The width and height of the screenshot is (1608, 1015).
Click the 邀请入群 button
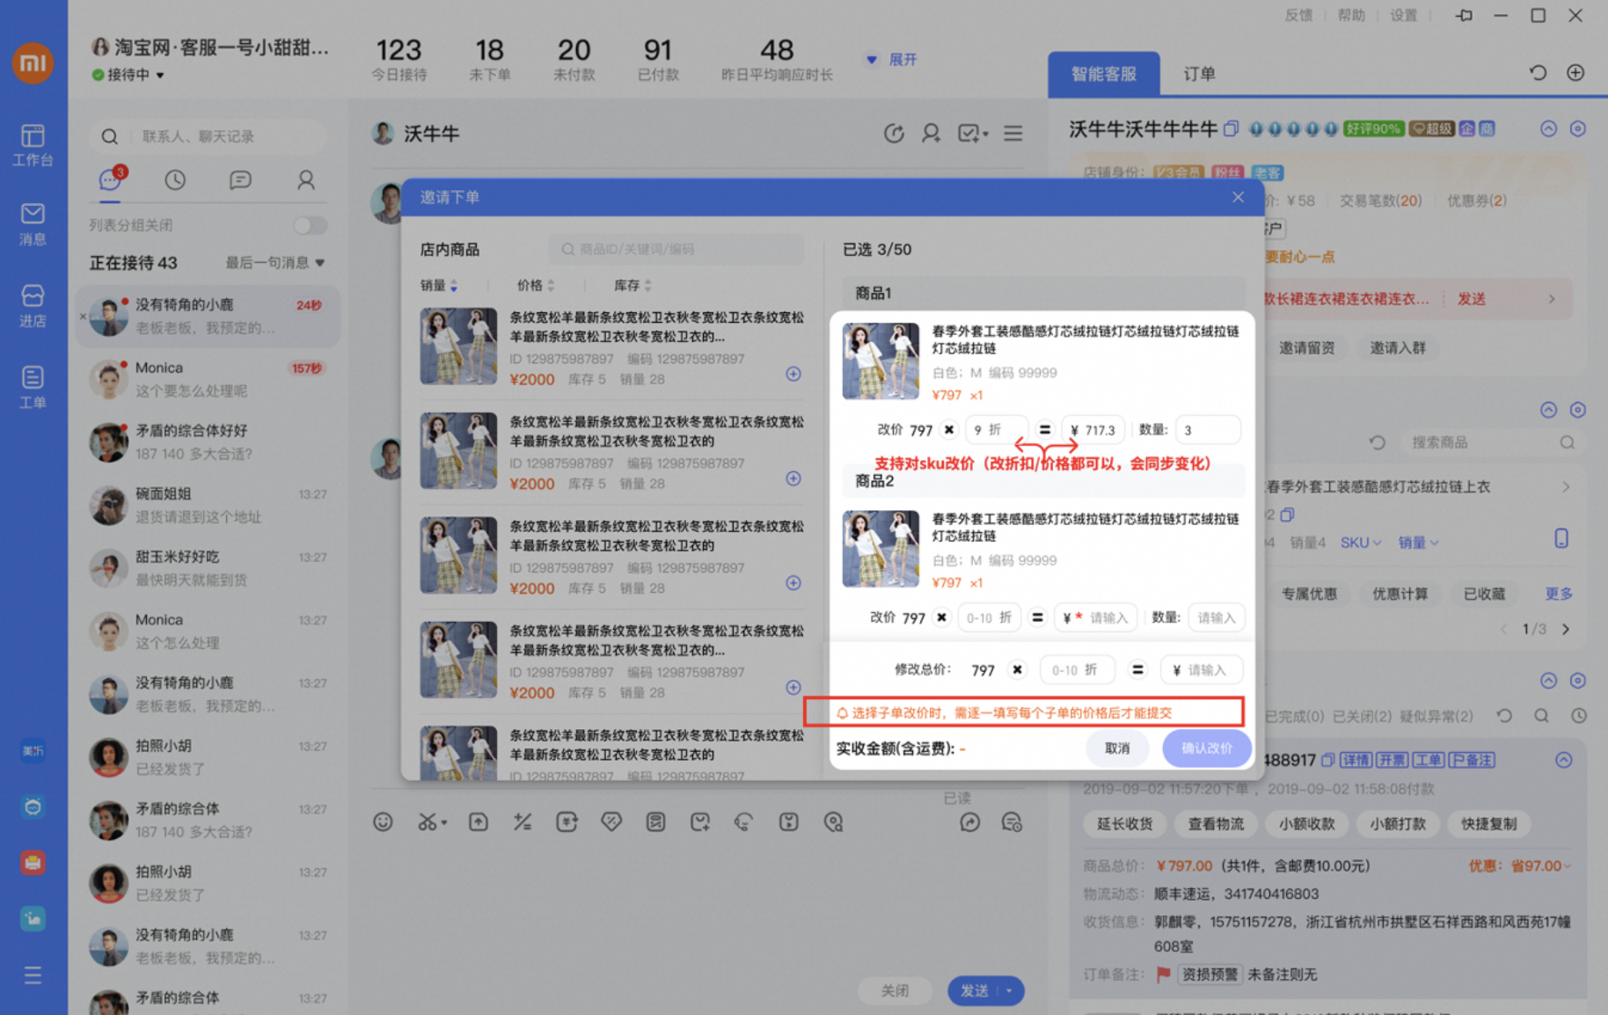[x=1398, y=348]
